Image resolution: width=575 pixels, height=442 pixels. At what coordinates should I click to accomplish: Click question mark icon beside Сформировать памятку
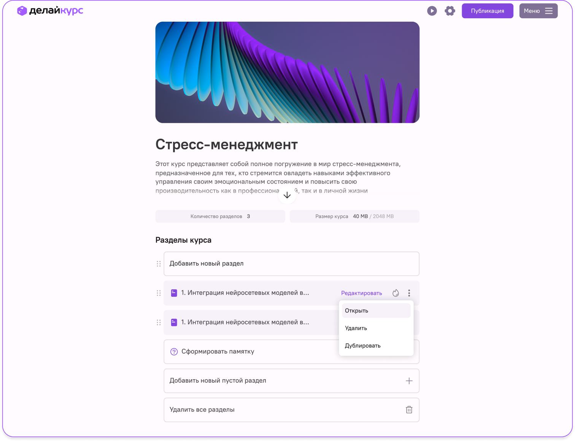tap(174, 352)
